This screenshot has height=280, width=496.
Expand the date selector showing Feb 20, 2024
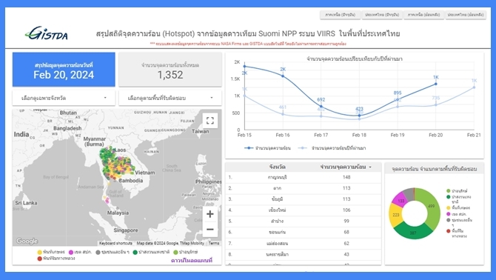click(x=64, y=70)
